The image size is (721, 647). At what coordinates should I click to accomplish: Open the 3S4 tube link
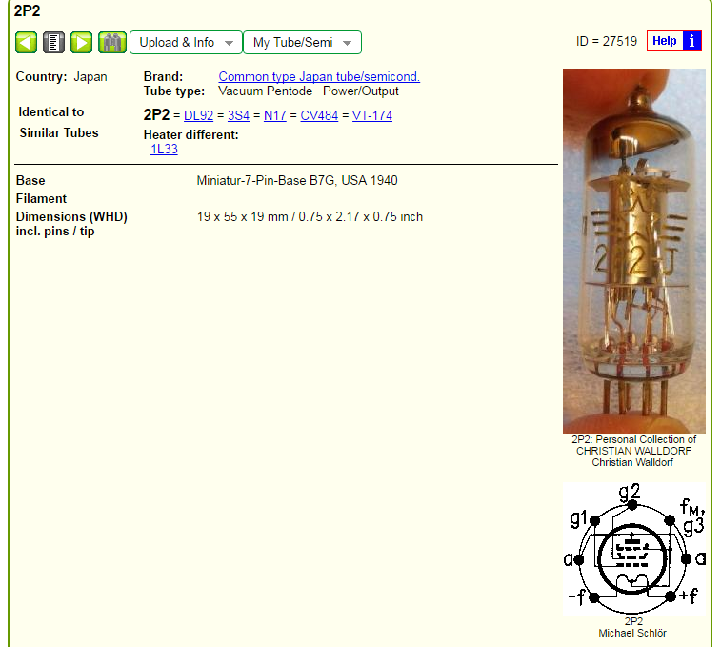[239, 115]
